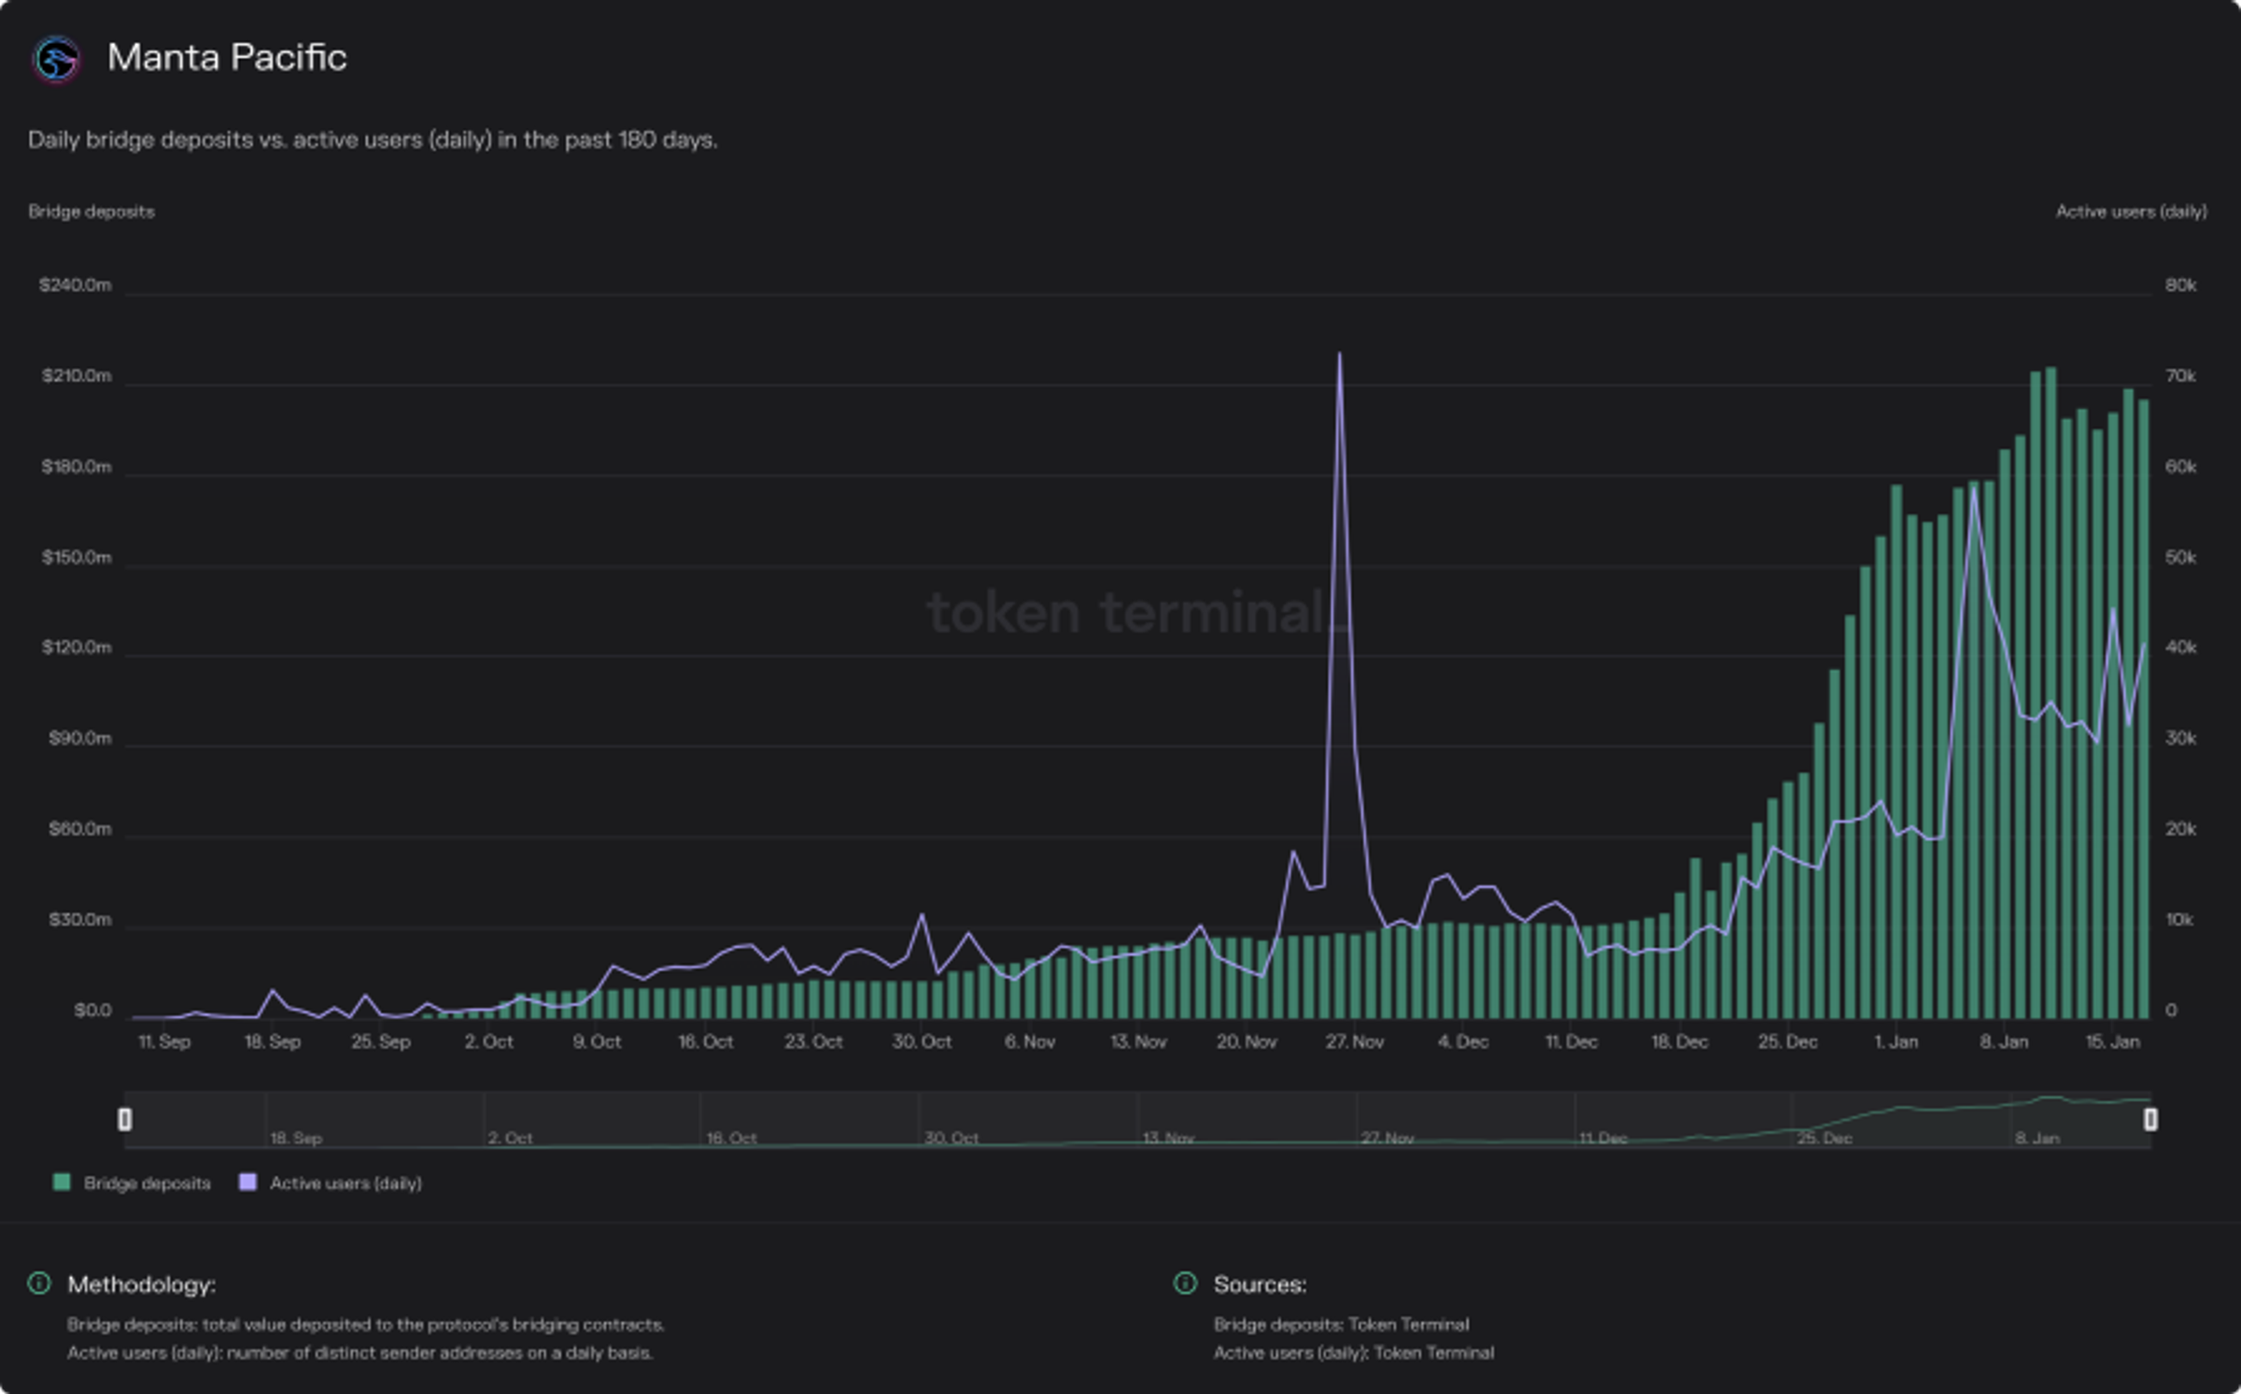Click the 80k right axis label

tap(2180, 285)
